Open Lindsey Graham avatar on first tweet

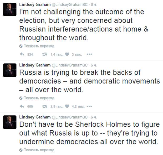10,9
